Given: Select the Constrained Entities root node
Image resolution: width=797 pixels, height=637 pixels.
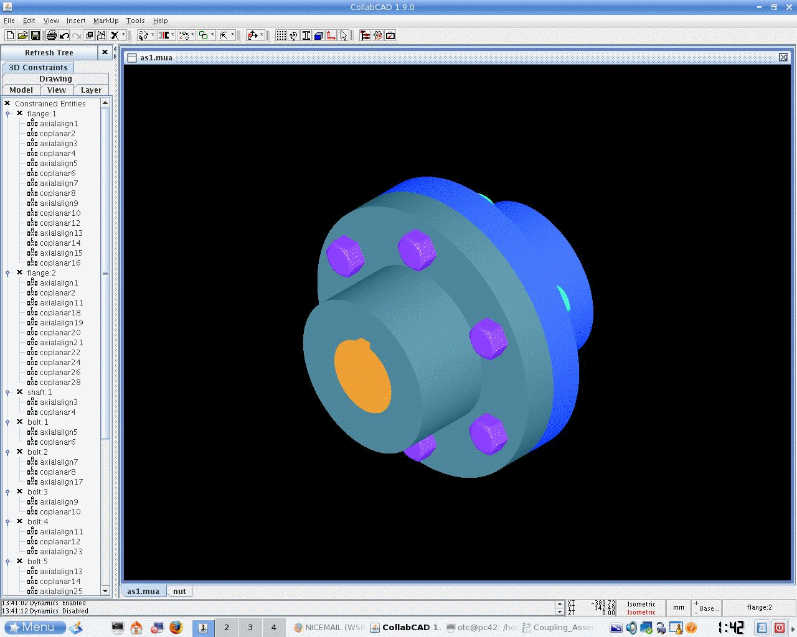Looking at the screenshot, I should tap(50, 104).
